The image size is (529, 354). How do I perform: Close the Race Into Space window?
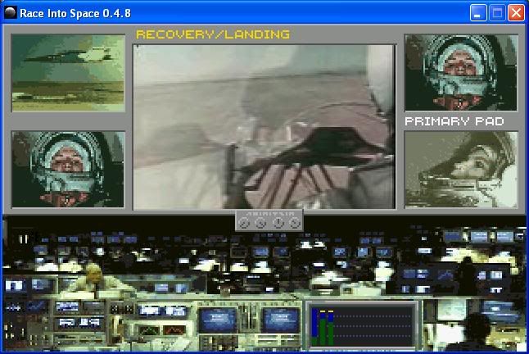click(x=516, y=13)
